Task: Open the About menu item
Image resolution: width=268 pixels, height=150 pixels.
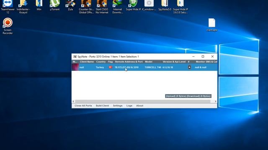Action: (x=139, y=106)
